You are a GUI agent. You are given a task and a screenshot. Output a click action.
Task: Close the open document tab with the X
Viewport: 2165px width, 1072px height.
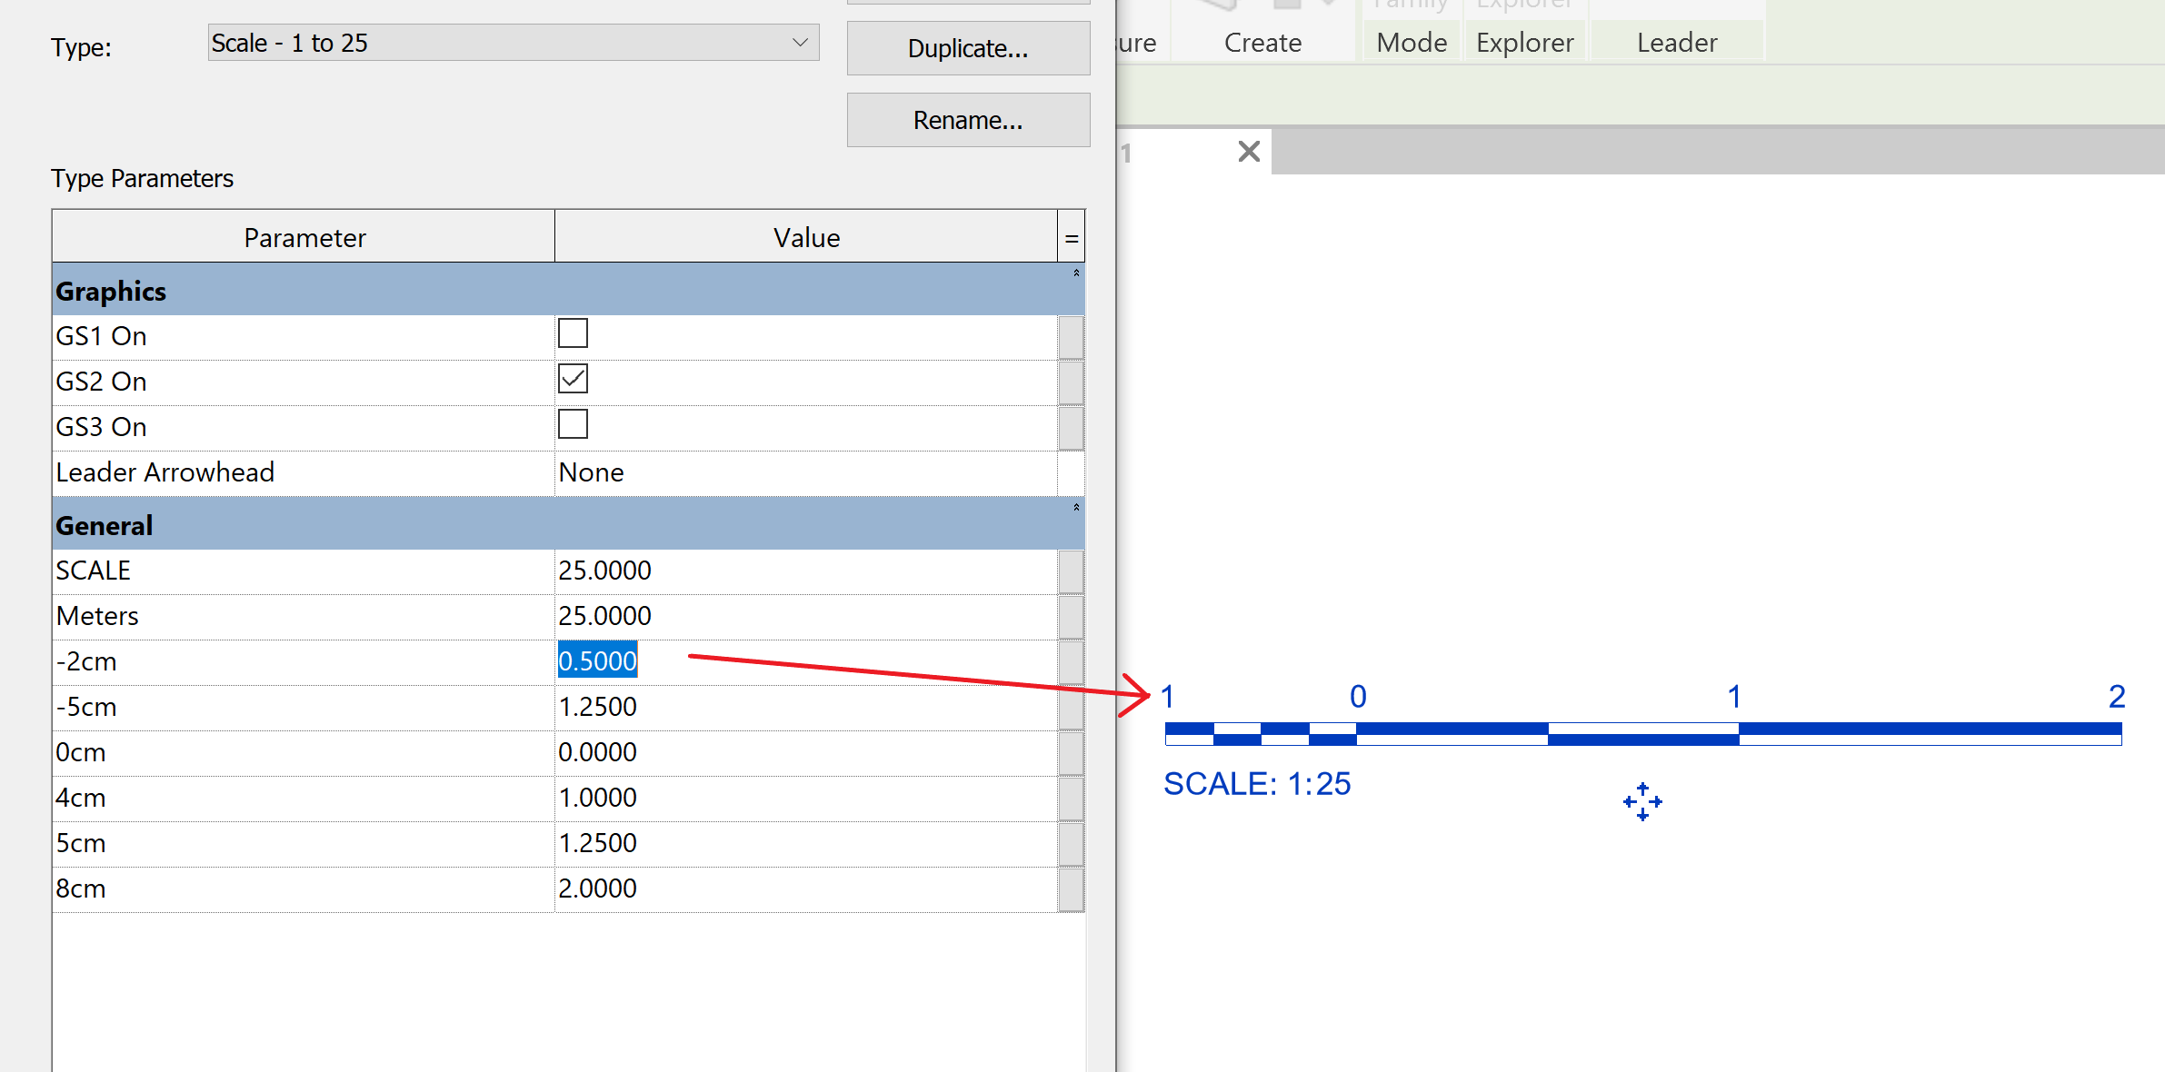point(1247,152)
